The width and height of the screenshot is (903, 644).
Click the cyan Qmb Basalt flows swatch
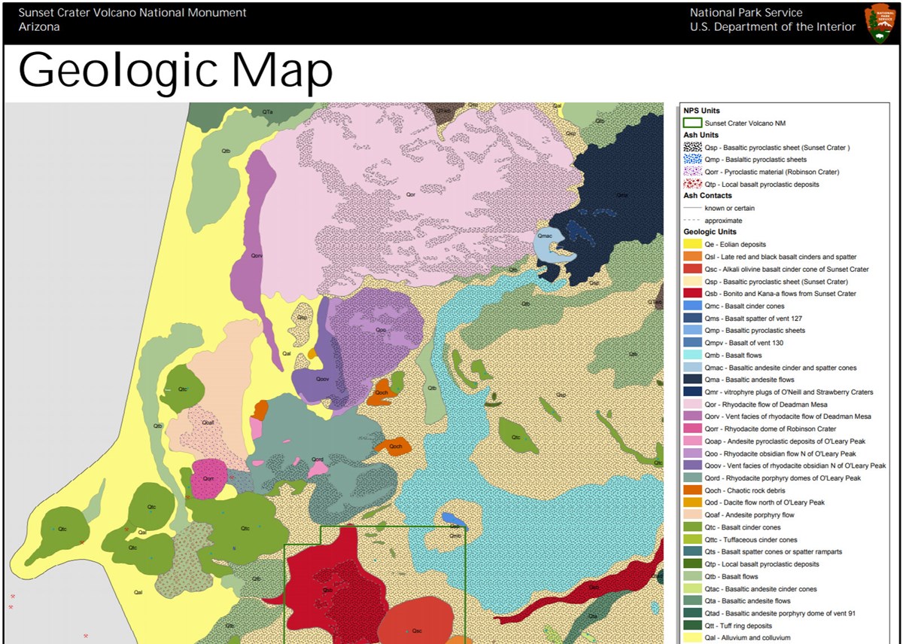pyautogui.click(x=692, y=356)
